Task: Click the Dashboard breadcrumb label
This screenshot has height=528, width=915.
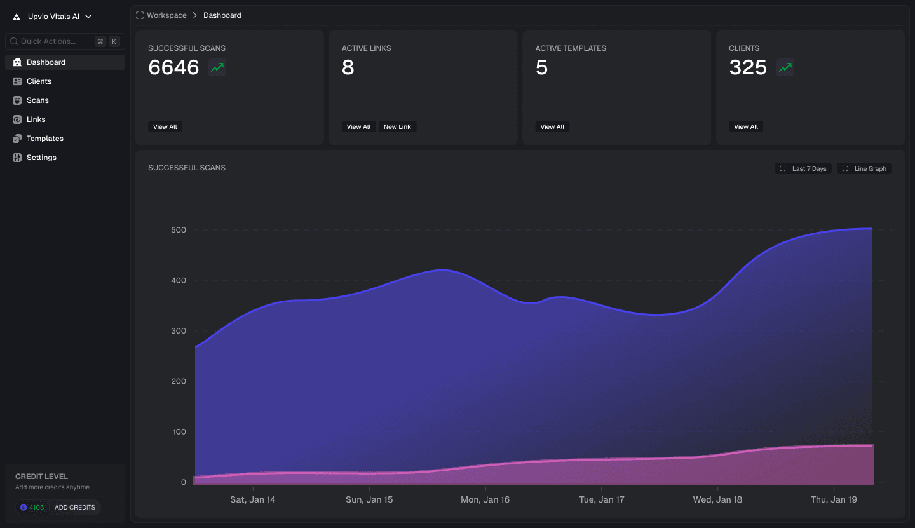Action: tap(222, 15)
